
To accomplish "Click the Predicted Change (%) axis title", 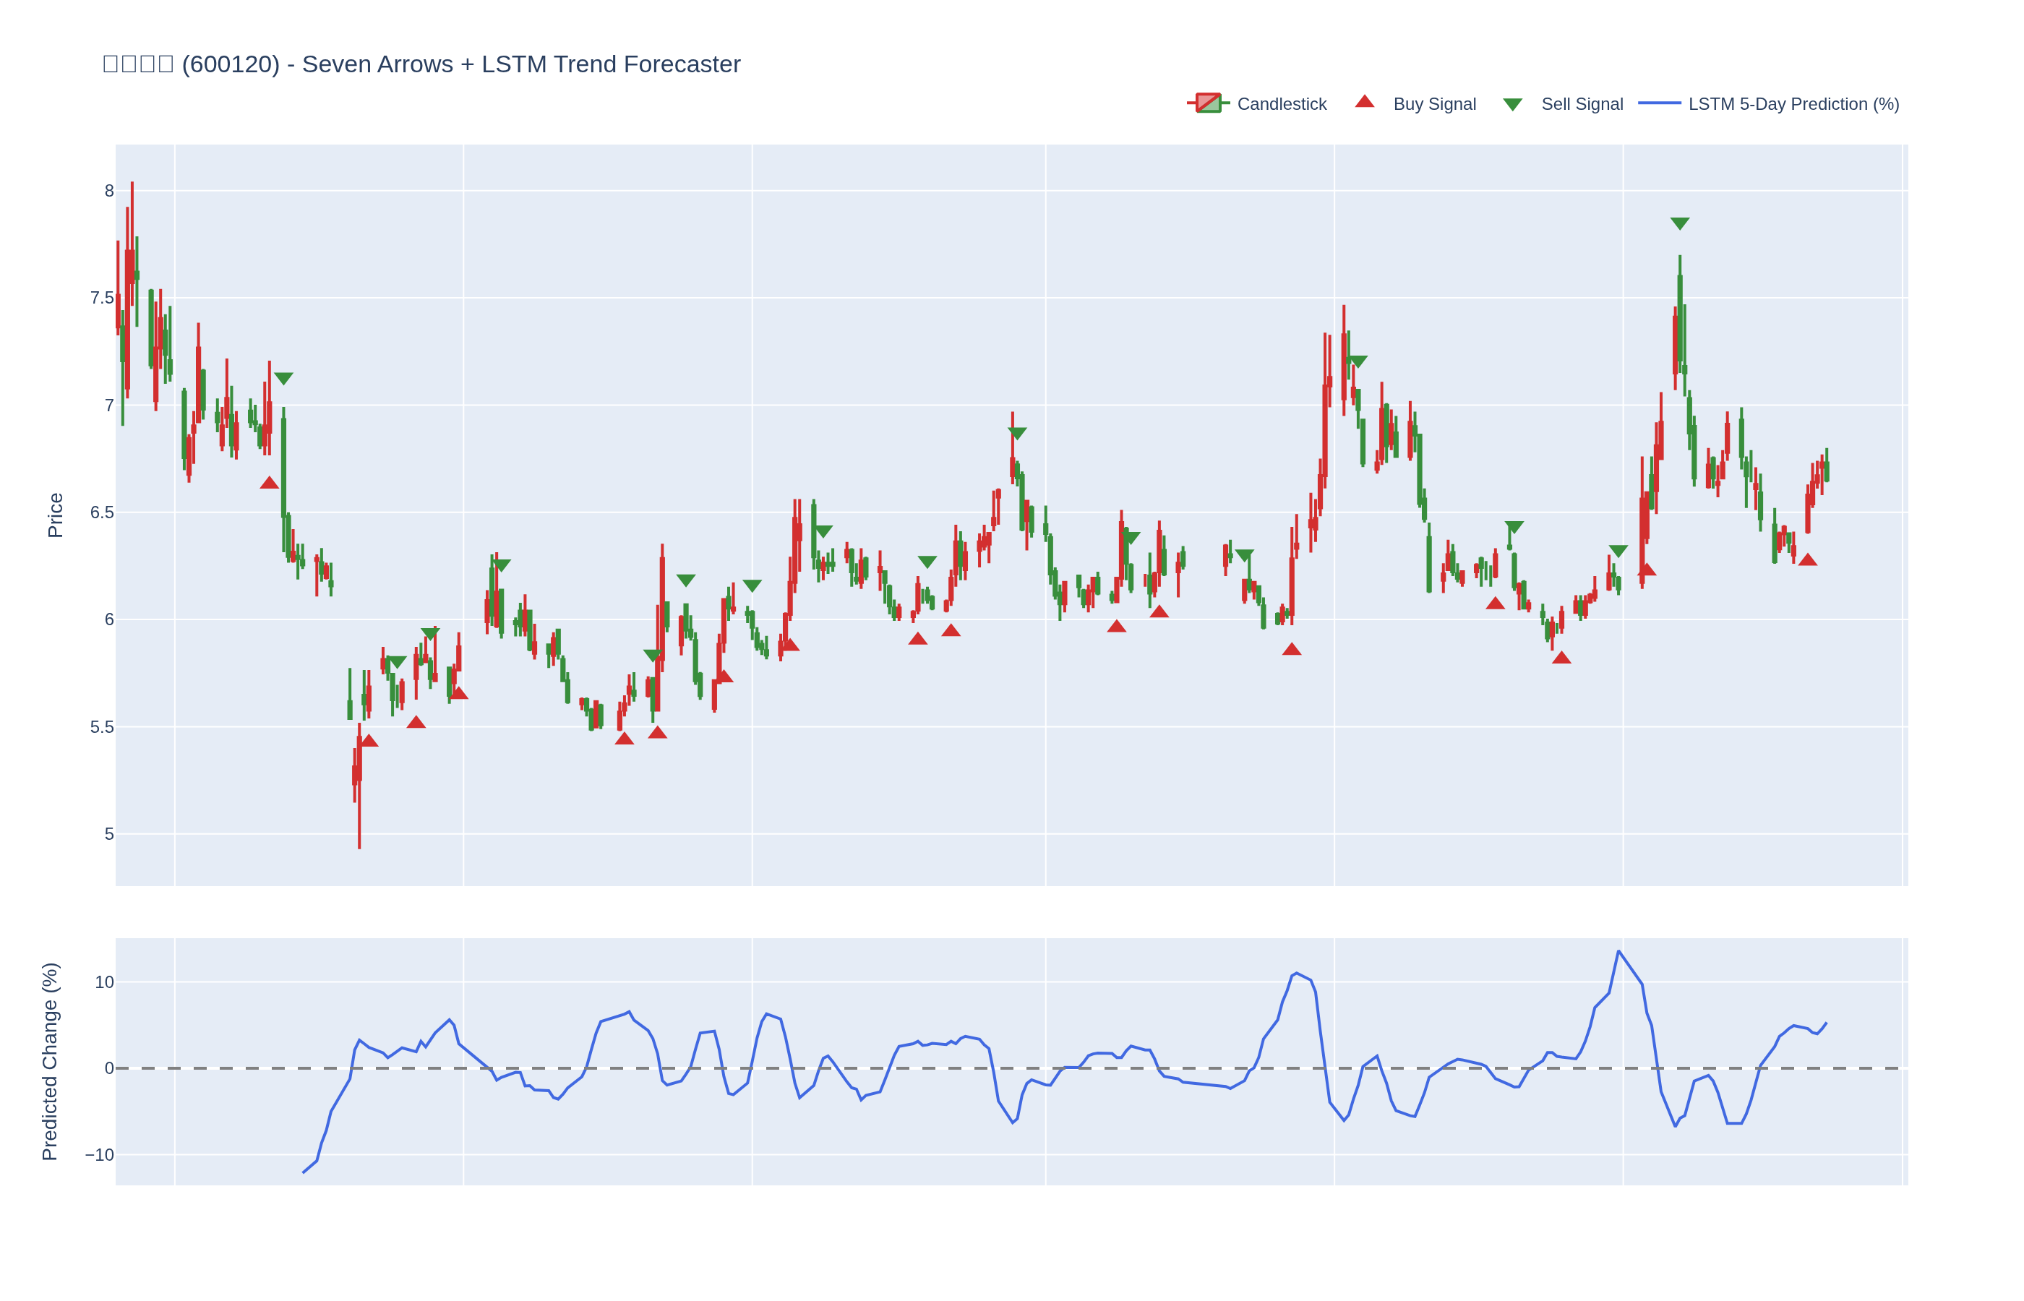I will coord(50,1061).
